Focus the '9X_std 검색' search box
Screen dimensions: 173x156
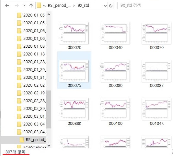(145, 6)
